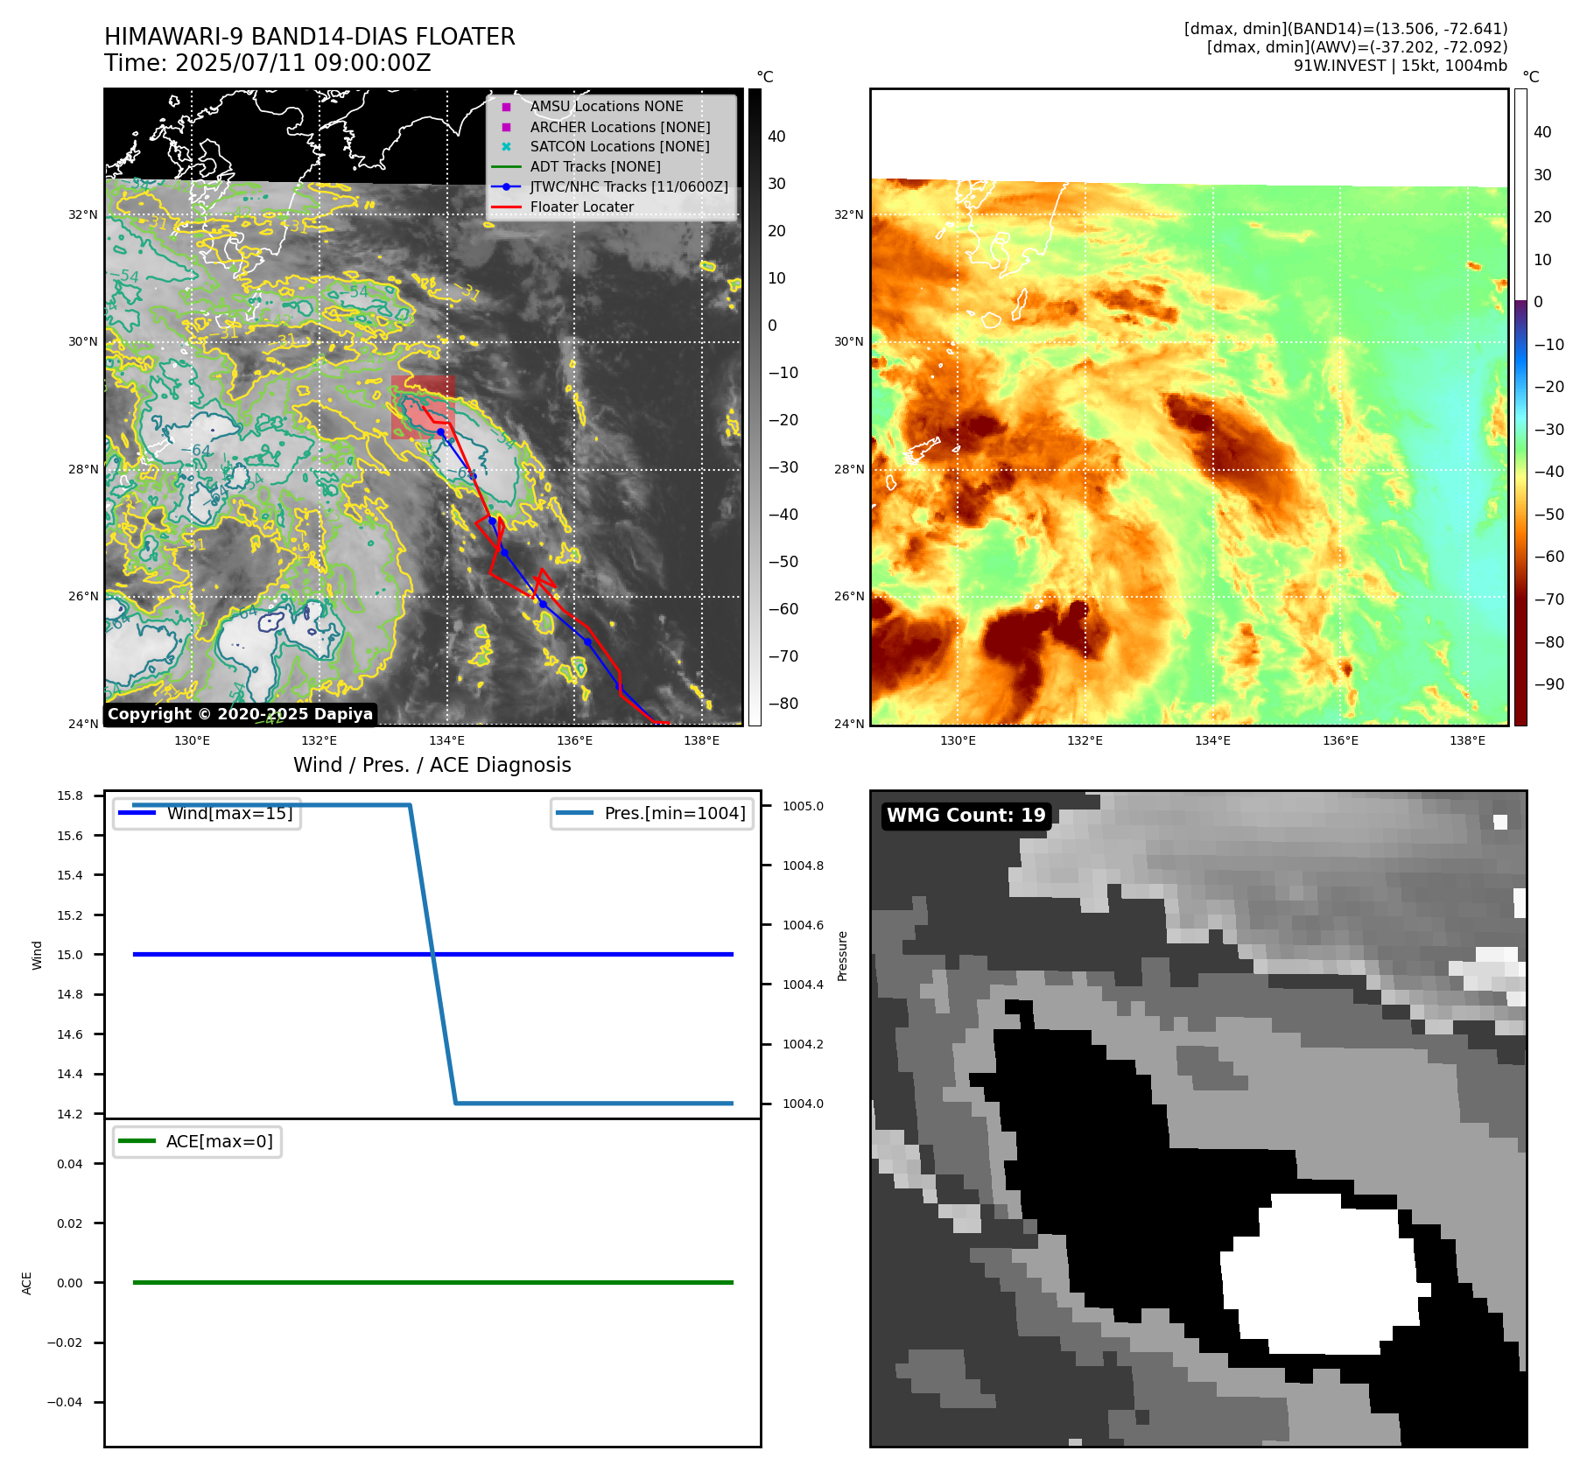The height and width of the screenshot is (1479, 1587).
Task: Click the 'Pressure' vertical axis label
Action: [843, 956]
